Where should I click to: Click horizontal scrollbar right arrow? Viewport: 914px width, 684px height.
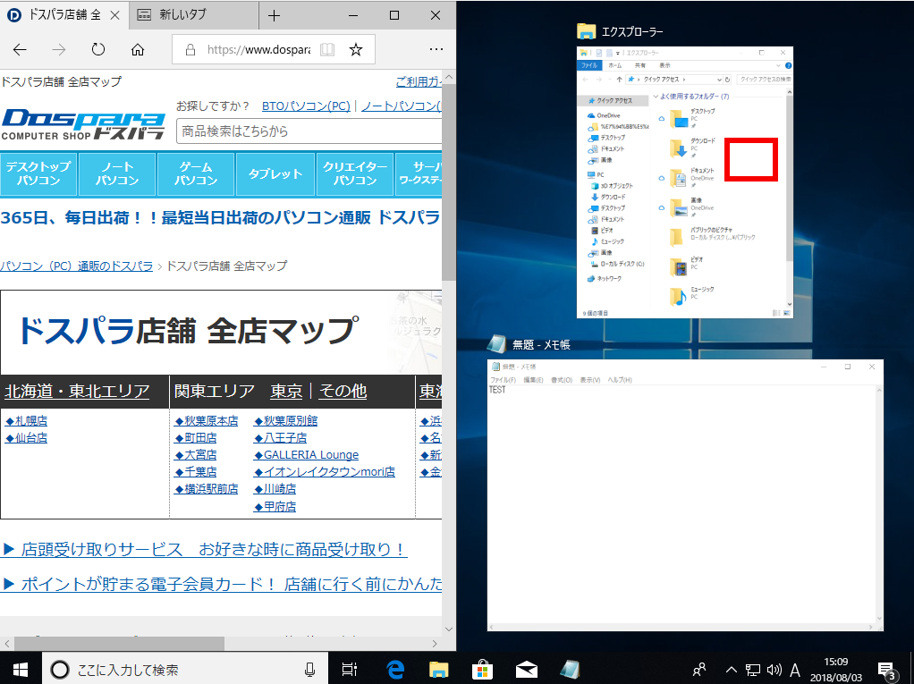(x=435, y=644)
